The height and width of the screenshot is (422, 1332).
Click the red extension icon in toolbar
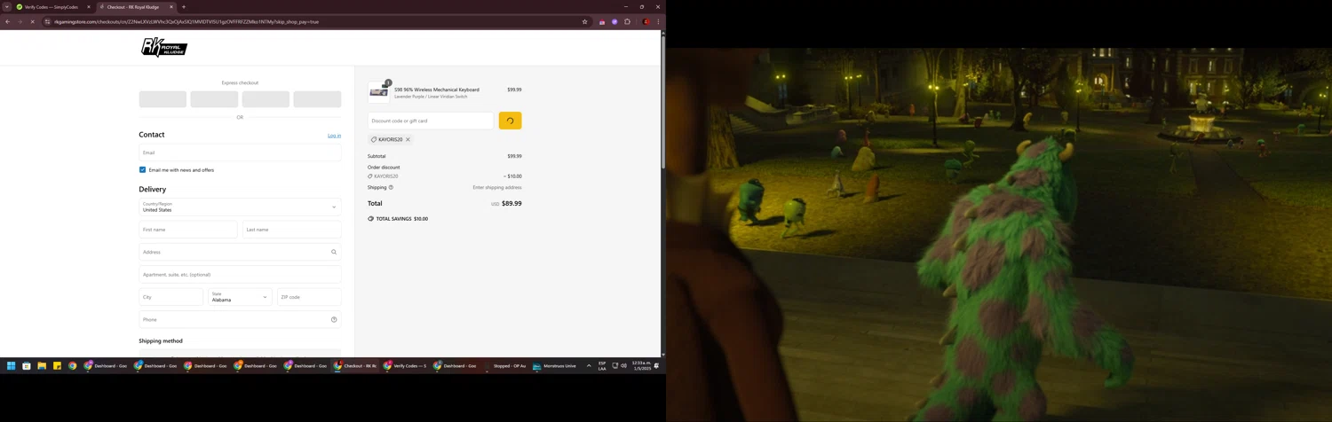click(x=602, y=21)
